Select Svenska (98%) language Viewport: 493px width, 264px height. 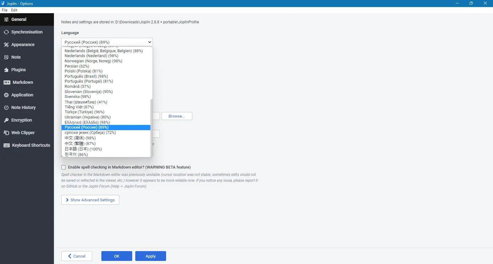[x=106, y=97]
